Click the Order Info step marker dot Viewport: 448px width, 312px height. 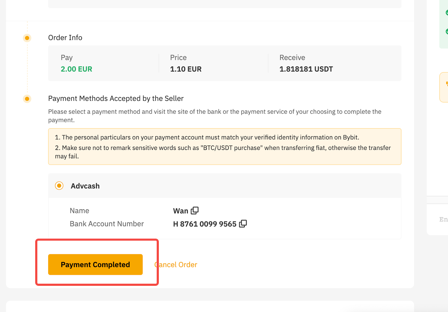pos(27,38)
